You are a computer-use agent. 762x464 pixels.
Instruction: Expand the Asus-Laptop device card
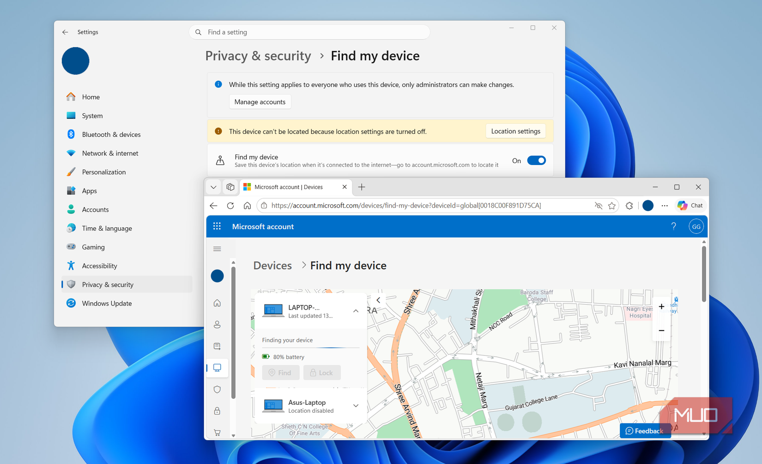coord(356,406)
